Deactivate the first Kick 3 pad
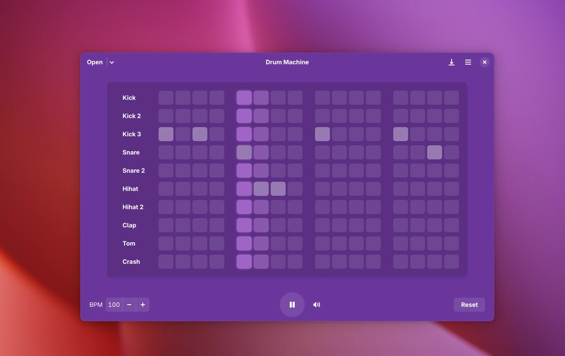 [166, 134]
